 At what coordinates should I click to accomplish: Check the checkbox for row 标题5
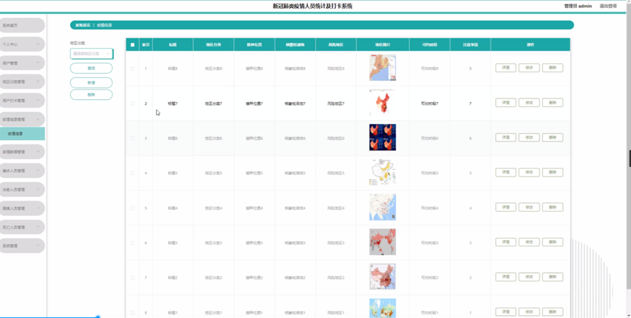coord(132,173)
